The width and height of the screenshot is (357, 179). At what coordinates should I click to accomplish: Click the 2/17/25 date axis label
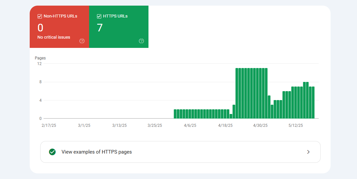pos(49,125)
